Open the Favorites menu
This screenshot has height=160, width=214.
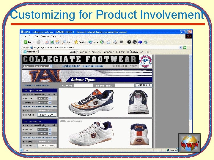(45, 36)
